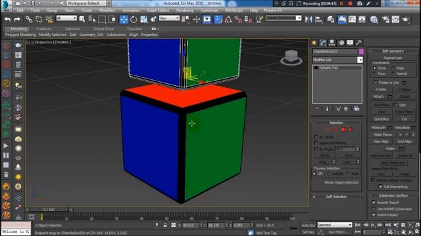Open the MAXScript menu
Image resolution: width=421 pixels, height=236 pixels.
234,10
